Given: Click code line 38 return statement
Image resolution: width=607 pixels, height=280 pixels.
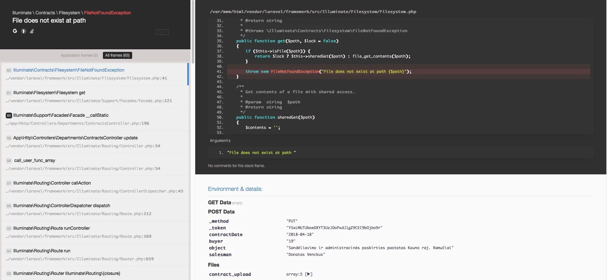Looking at the screenshot, I should (x=332, y=56).
